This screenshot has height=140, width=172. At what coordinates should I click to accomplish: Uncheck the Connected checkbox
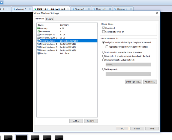click(103, 28)
